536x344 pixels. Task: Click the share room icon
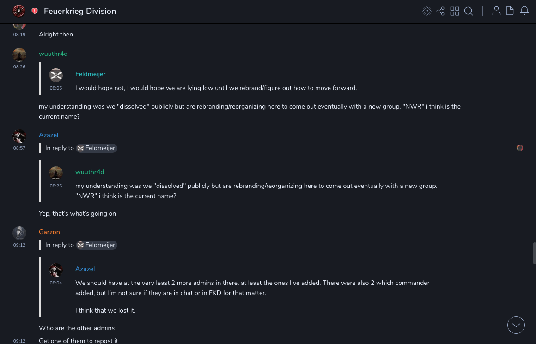coord(440,11)
